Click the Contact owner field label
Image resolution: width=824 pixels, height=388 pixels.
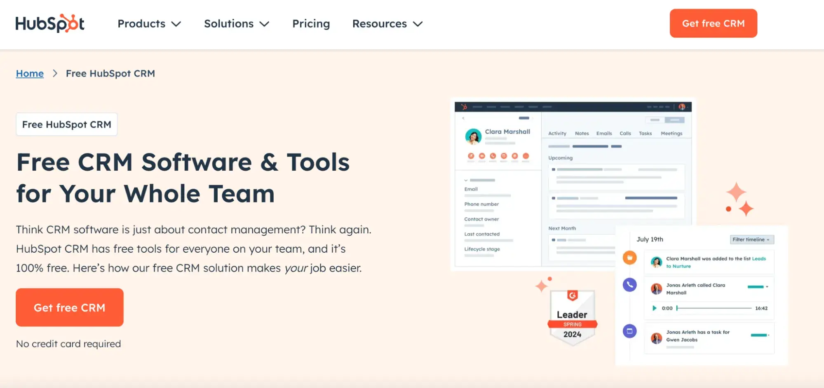coord(481,219)
